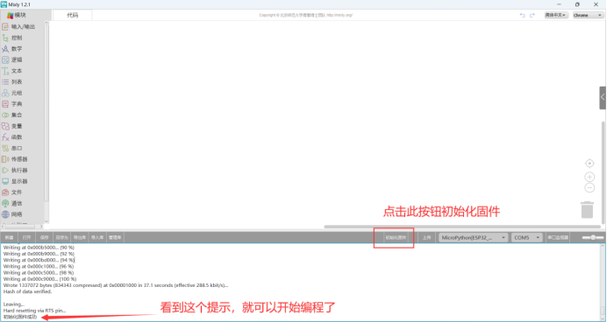This screenshot has width=607, height=322.
Task: Expand the collapsed right side panel arrow
Action: [x=603, y=98]
